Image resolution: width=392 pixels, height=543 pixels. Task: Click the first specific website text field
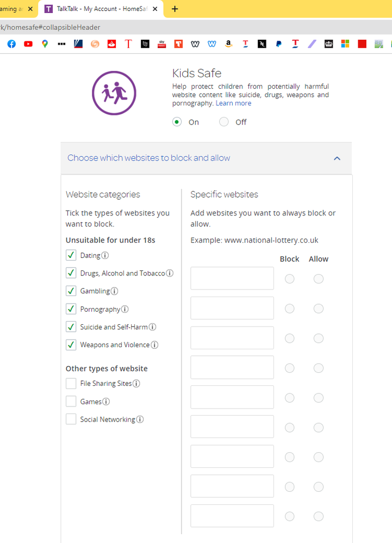(x=232, y=279)
